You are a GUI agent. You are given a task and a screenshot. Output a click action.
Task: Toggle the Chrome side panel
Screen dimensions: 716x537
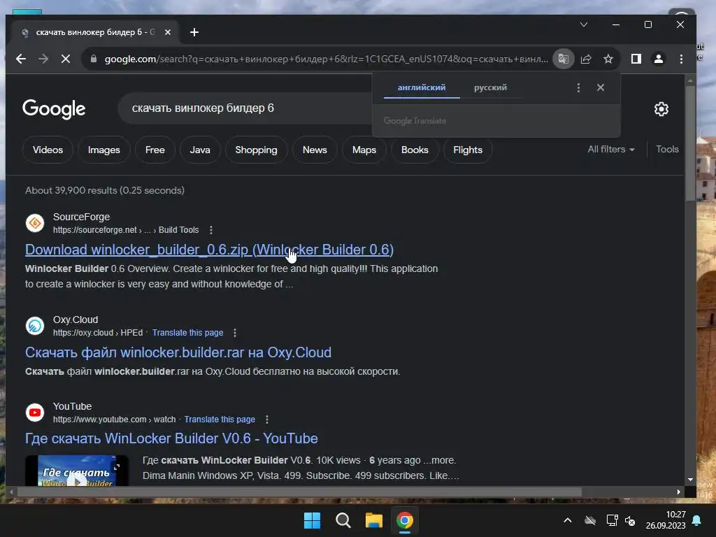pyautogui.click(x=636, y=59)
